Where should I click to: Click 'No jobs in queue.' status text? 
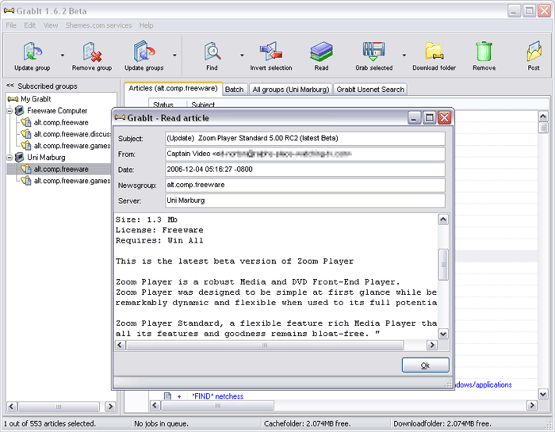(x=162, y=423)
